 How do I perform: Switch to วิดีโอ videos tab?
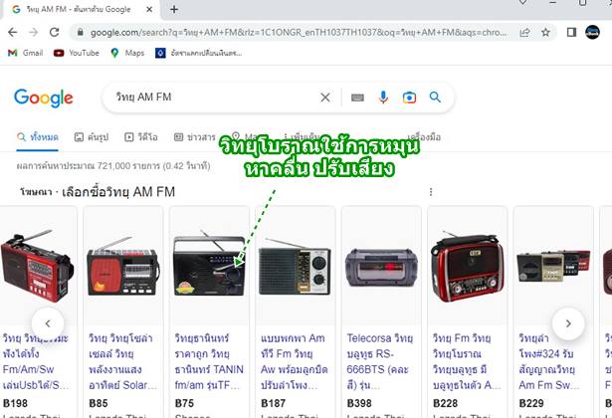(x=141, y=137)
